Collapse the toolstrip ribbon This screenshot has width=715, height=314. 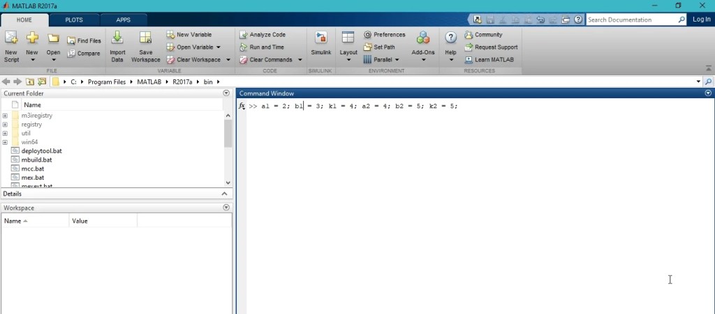pos(708,68)
